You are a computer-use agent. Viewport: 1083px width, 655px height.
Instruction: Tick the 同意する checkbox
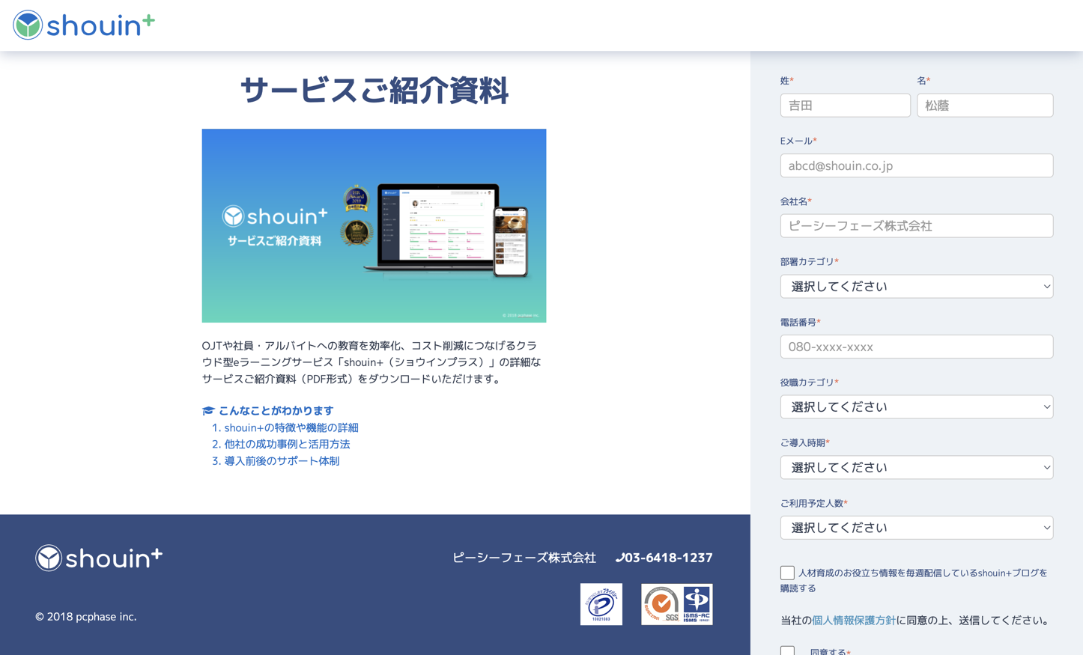pos(787,651)
